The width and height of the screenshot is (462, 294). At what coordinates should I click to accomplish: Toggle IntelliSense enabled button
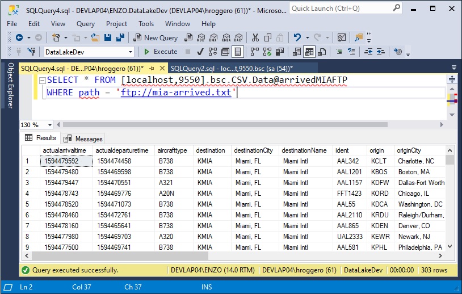click(x=238, y=52)
